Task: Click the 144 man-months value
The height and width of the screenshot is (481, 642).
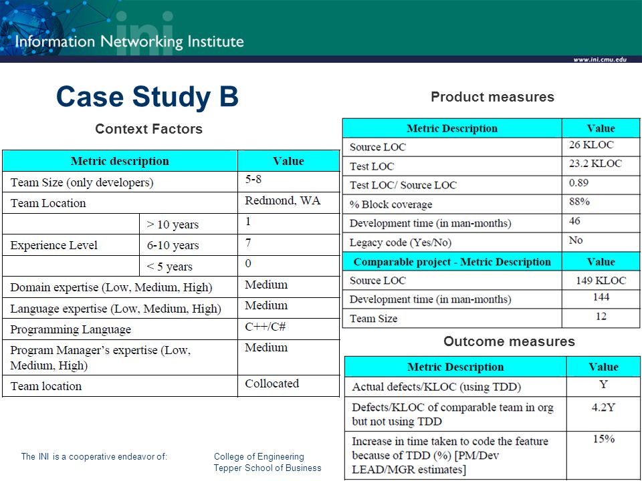Action: point(601,297)
